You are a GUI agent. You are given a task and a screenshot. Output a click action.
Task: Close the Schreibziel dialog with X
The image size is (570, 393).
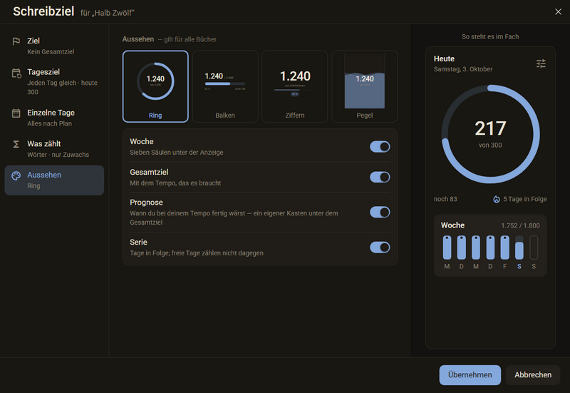558,12
